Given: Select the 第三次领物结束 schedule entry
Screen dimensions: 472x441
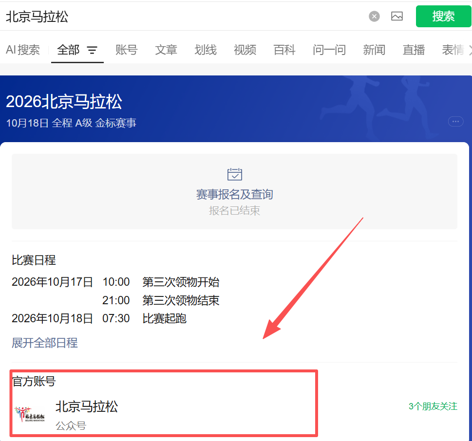Looking at the screenshot, I should coord(181,300).
